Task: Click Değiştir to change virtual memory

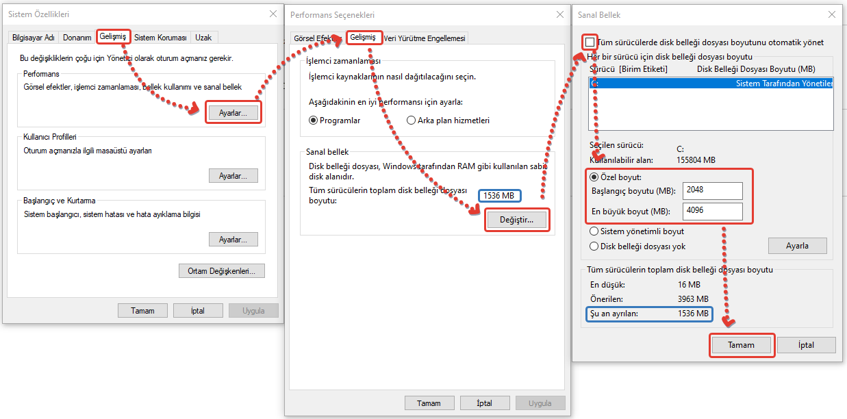Action: (x=517, y=220)
